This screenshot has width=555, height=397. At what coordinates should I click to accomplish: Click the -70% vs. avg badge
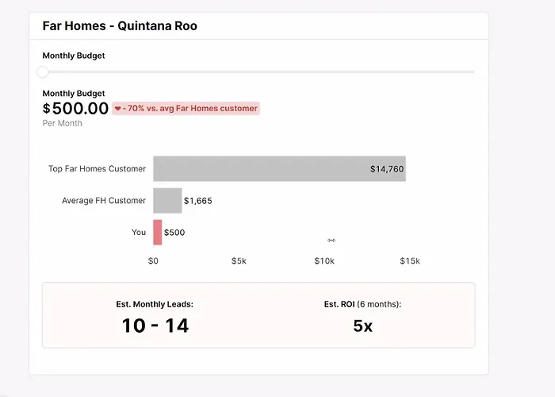point(186,108)
